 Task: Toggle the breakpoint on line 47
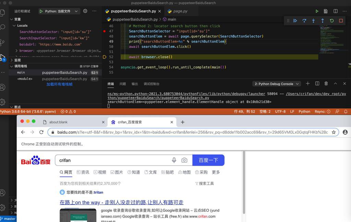coord(104,31)
